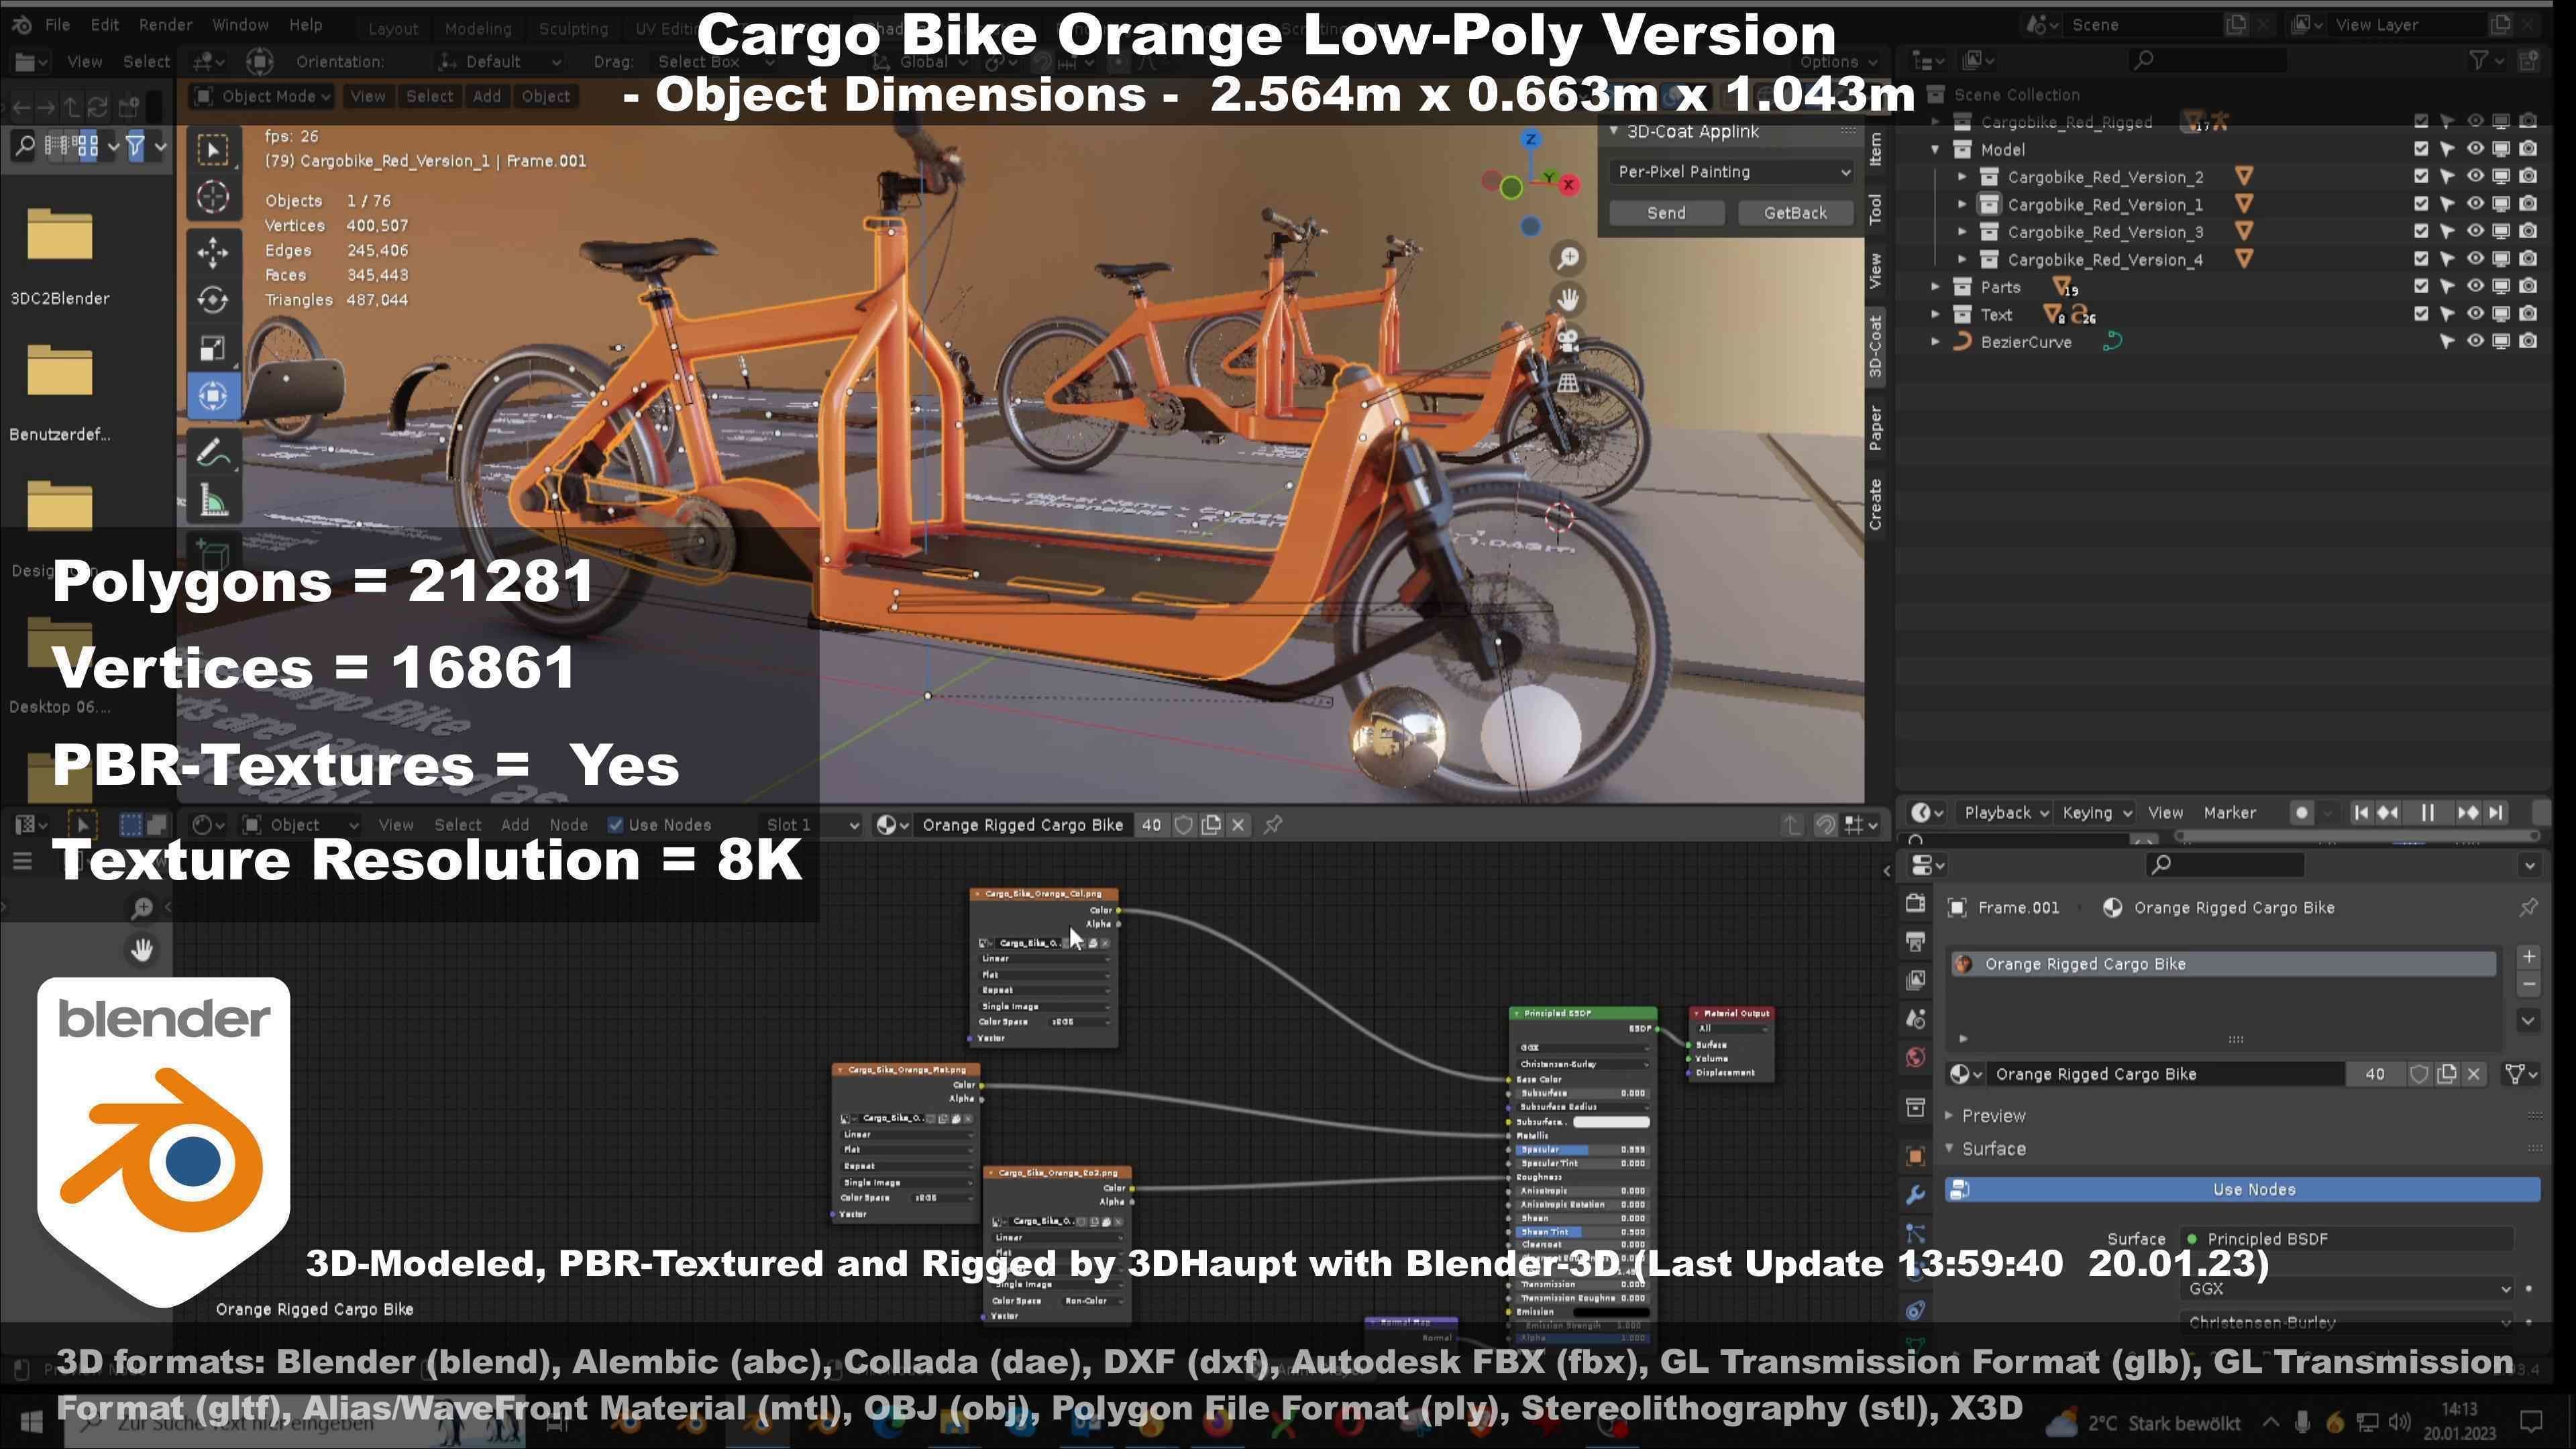Image resolution: width=2576 pixels, height=1449 pixels.
Task: Open the Scene properties tab
Action: click(1915, 1019)
